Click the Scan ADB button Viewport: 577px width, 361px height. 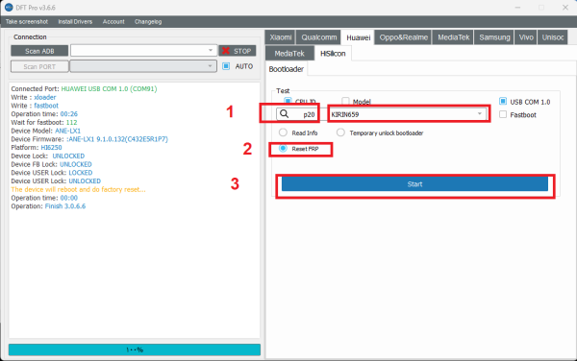(39, 51)
